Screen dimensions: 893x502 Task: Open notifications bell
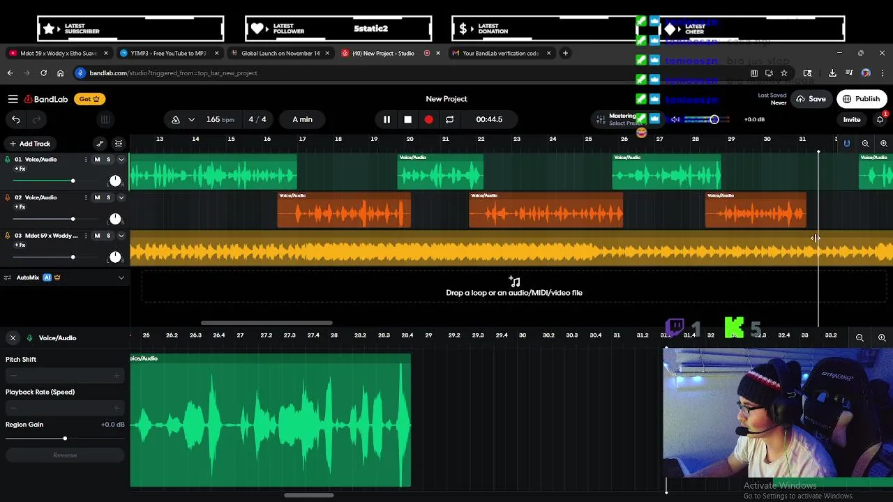880,119
